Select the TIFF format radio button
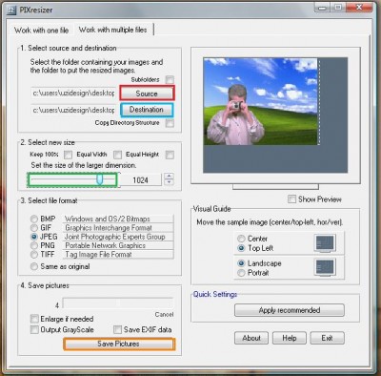This screenshot has height=376, width=381. (34, 255)
